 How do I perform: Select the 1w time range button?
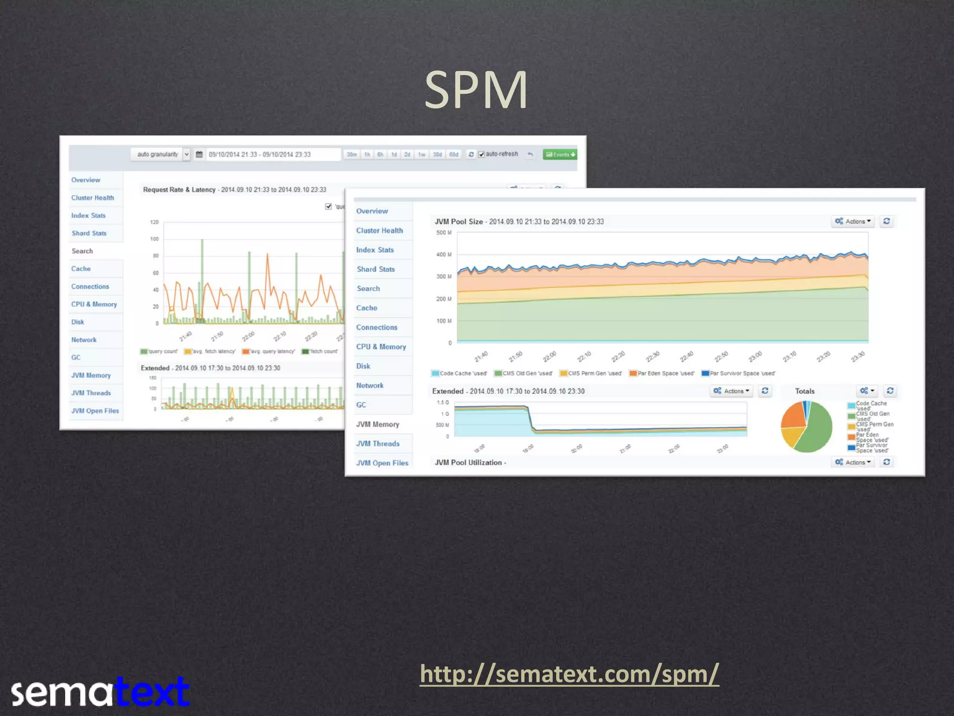[x=422, y=154]
